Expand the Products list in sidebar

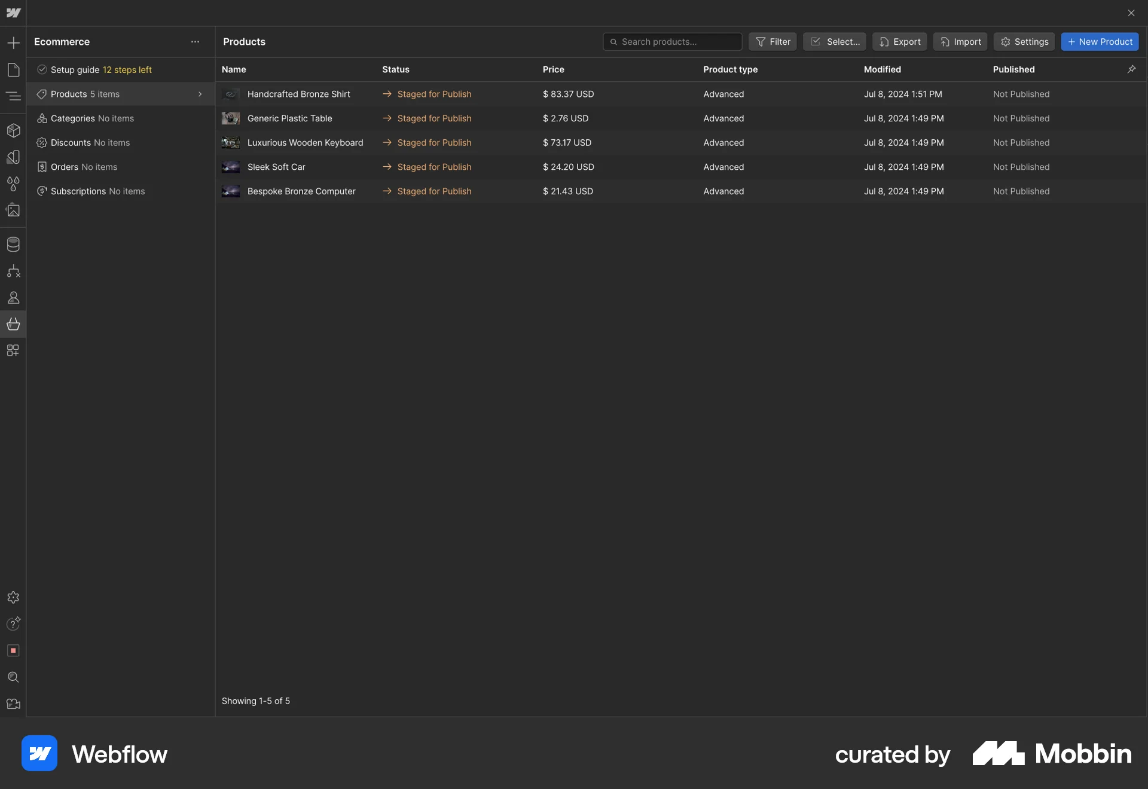(x=200, y=94)
